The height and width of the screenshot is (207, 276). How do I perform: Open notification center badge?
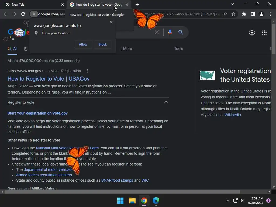point(268,201)
